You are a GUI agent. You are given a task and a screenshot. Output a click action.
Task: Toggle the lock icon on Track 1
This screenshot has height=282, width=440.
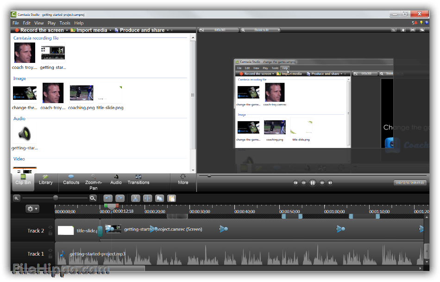point(50,256)
